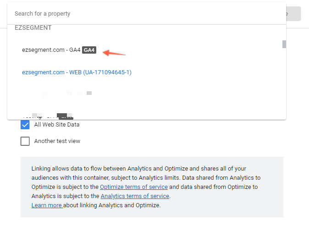Viewport: 309px width, 232px height.
Task: Click the gray button behind the dropdown panel
Action: click(293, 14)
